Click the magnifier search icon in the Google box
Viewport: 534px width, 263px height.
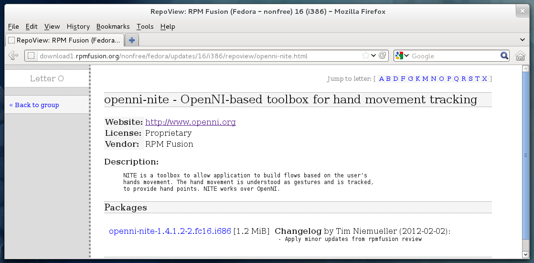[504, 55]
